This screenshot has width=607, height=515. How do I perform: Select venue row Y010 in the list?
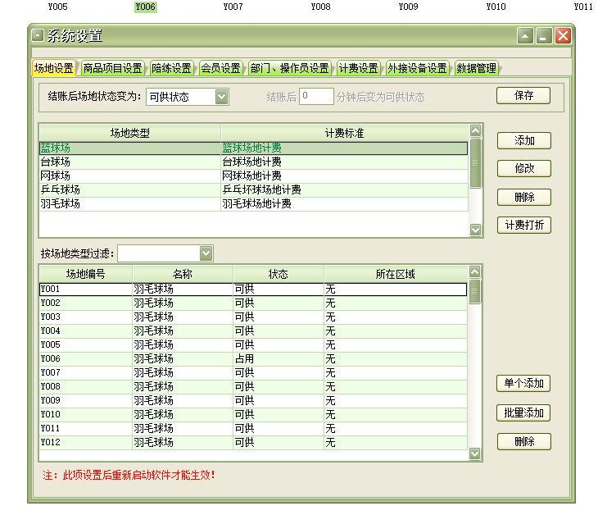pos(253,415)
